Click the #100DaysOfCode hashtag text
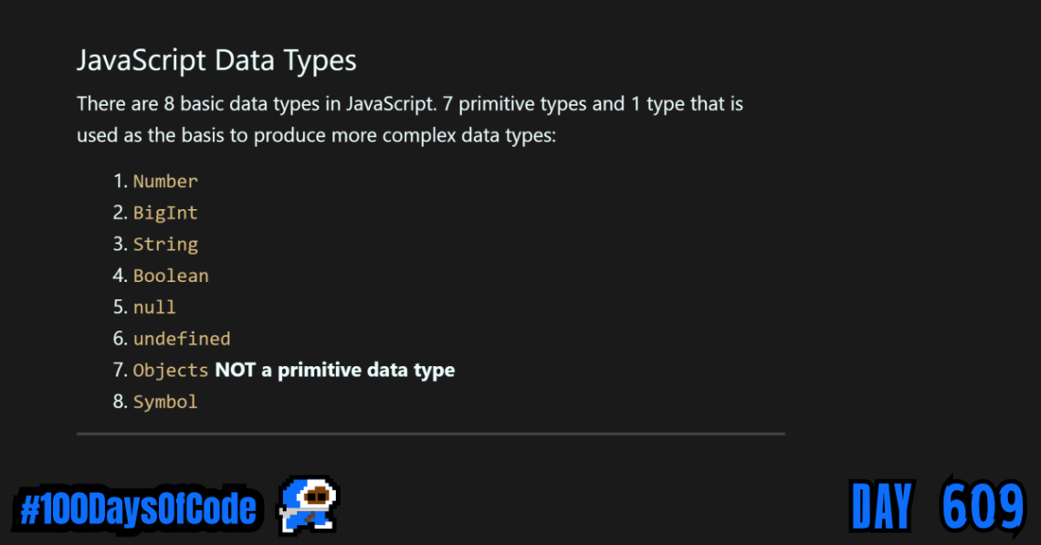 click(137, 508)
